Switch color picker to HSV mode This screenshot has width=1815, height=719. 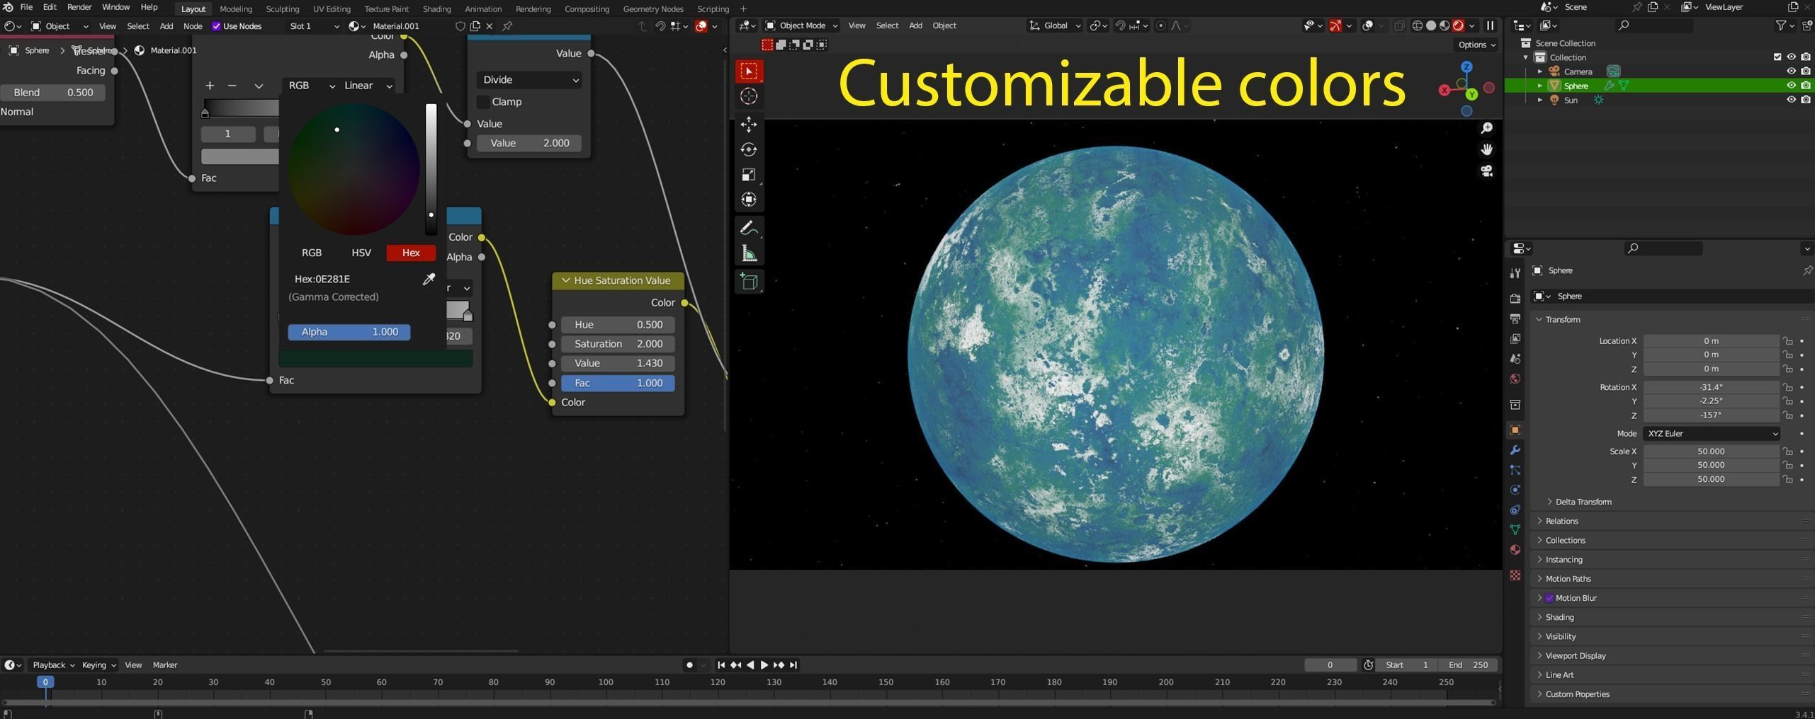(361, 253)
